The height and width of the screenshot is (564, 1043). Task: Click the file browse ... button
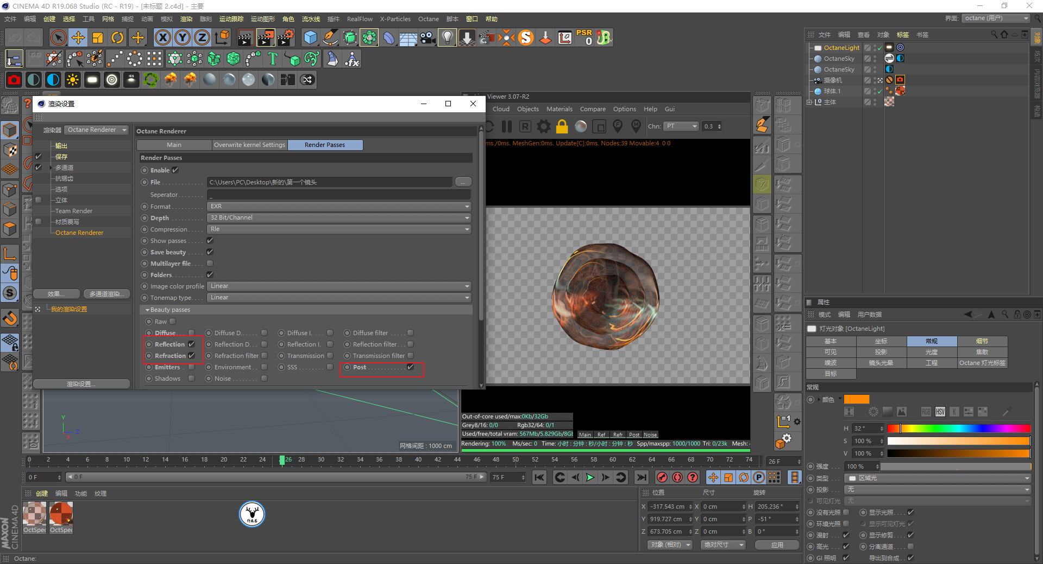click(463, 182)
